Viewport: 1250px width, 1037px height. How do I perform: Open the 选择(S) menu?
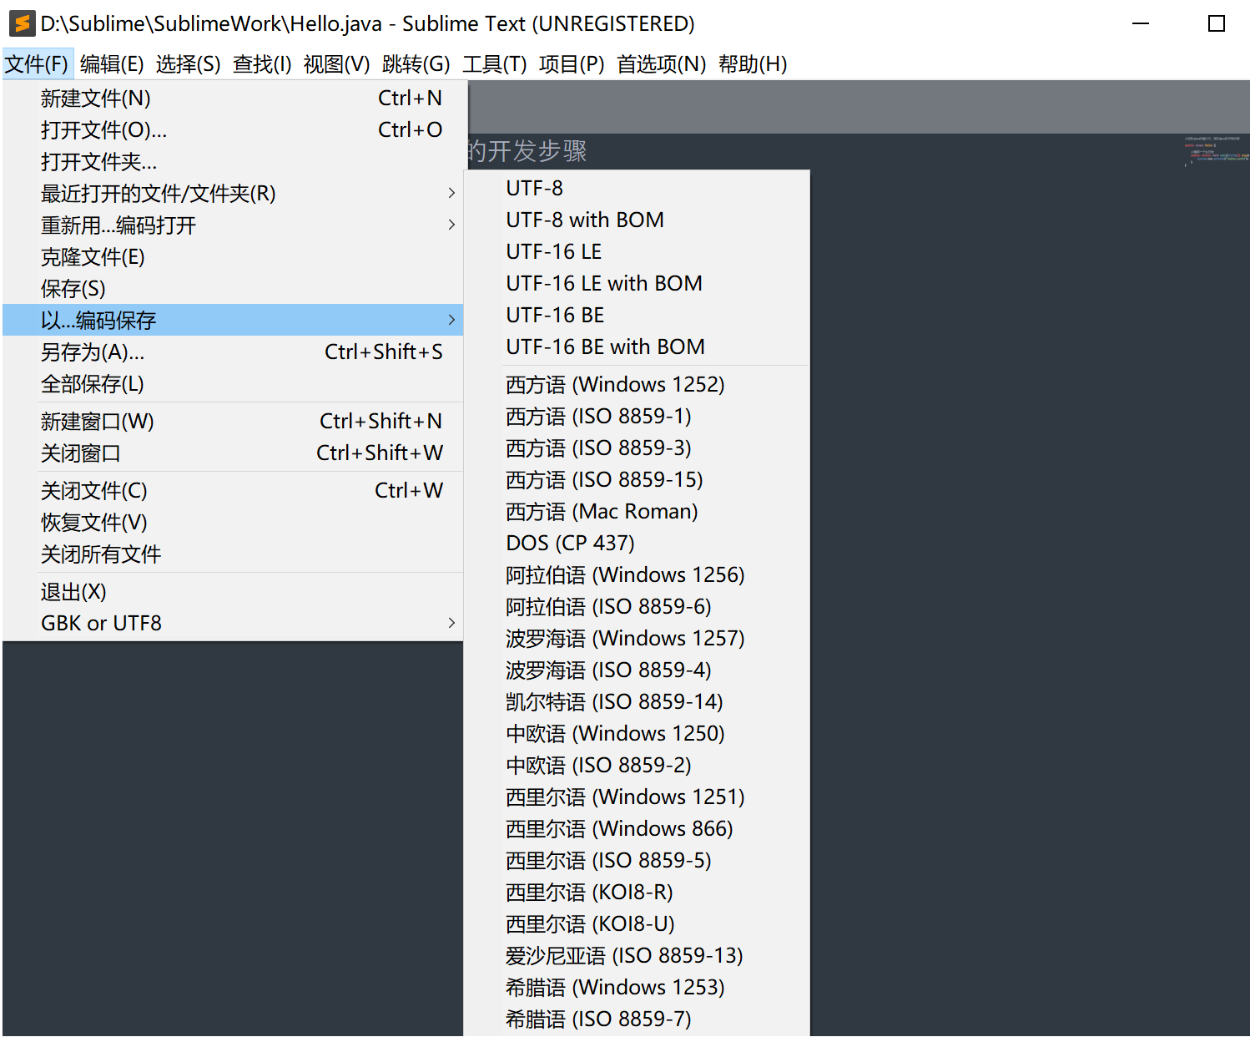point(188,63)
